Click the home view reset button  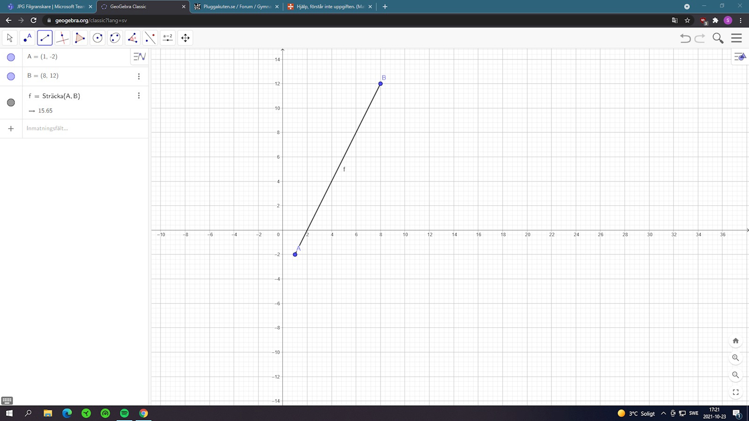point(735,341)
